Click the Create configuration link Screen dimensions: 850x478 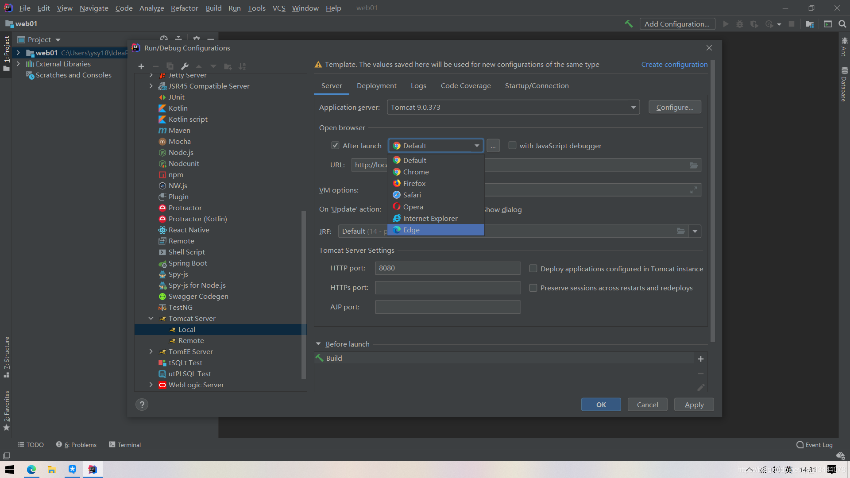click(x=674, y=64)
